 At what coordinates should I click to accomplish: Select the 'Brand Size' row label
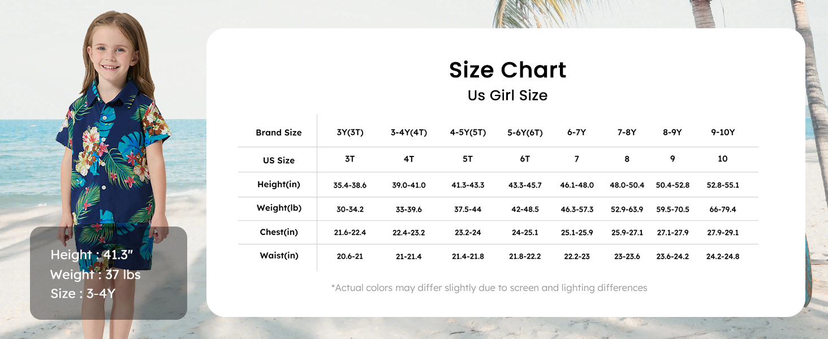(278, 133)
